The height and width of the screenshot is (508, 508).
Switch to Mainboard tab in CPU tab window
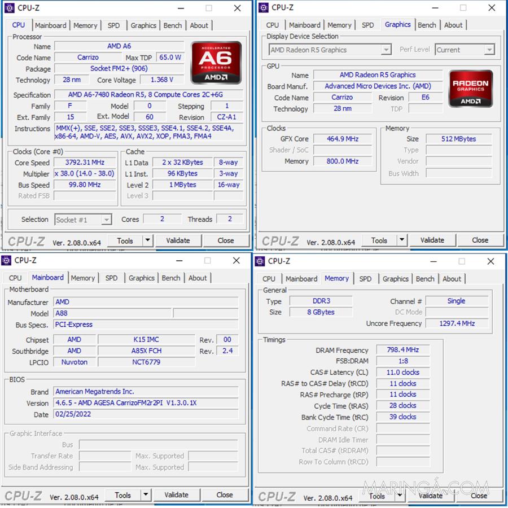tap(51, 25)
